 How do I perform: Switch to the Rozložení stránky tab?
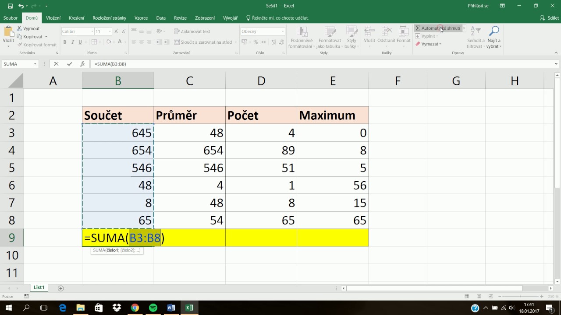(x=109, y=18)
